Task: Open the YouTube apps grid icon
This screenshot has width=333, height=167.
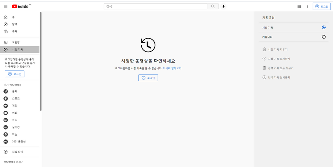Action: coord(299,6)
